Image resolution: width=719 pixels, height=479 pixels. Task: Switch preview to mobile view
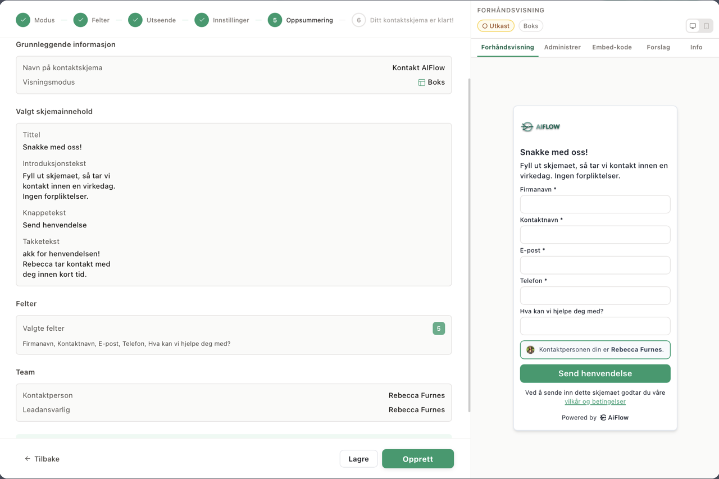(706, 26)
